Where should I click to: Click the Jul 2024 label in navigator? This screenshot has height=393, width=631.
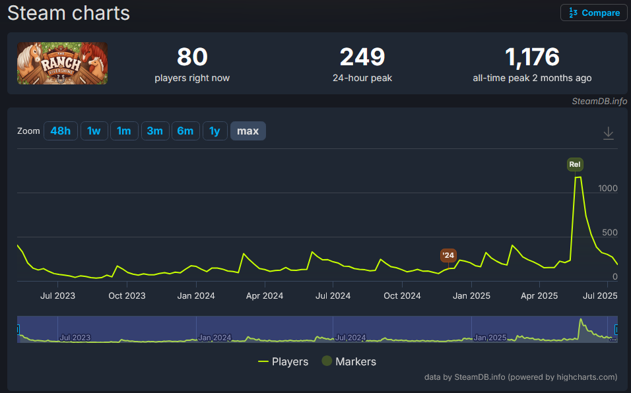(350, 338)
